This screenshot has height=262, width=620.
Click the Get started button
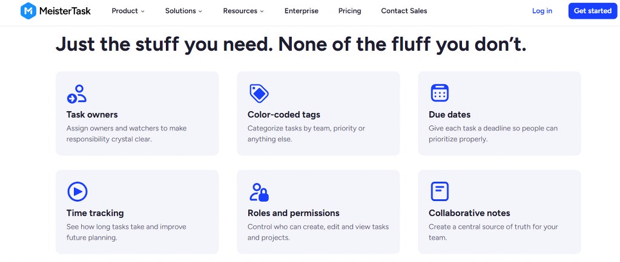point(593,11)
